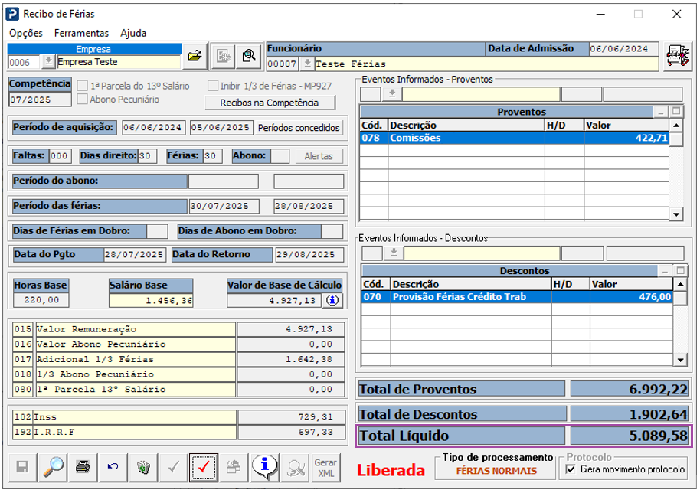Open the blue information balloon in bottom toolbar
The image size is (700, 493).
pyautogui.click(x=264, y=467)
